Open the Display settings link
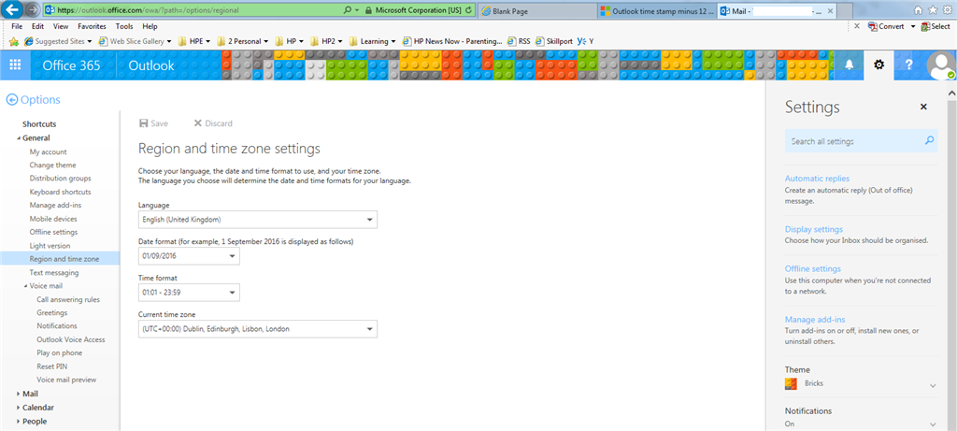Viewport: 957px width, 431px height. coord(814,229)
